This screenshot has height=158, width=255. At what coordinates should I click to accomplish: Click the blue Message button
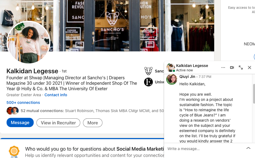[20, 122]
